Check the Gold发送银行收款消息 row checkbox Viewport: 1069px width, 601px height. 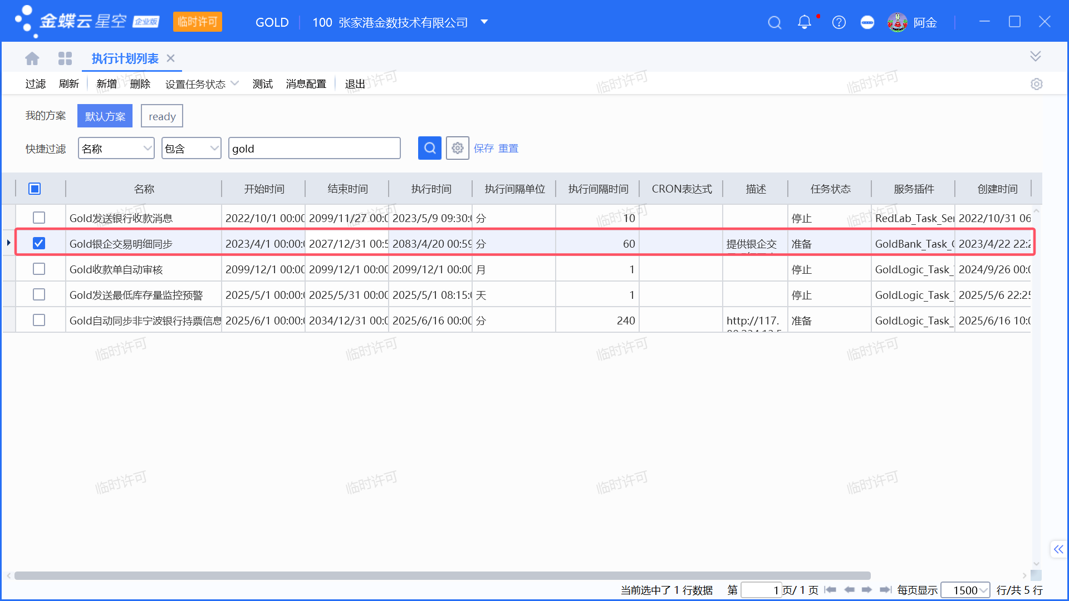pyautogui.click(x=39, y=218)
